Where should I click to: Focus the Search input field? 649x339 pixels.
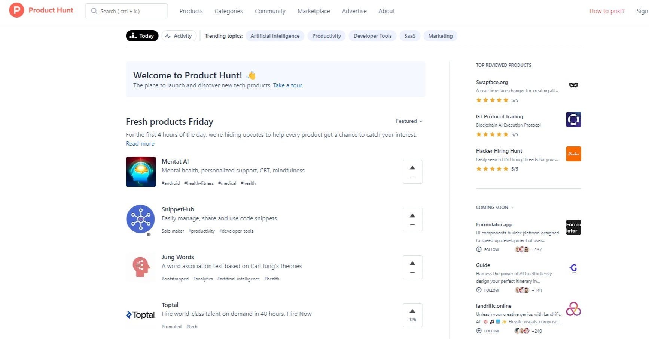[127, 11]
